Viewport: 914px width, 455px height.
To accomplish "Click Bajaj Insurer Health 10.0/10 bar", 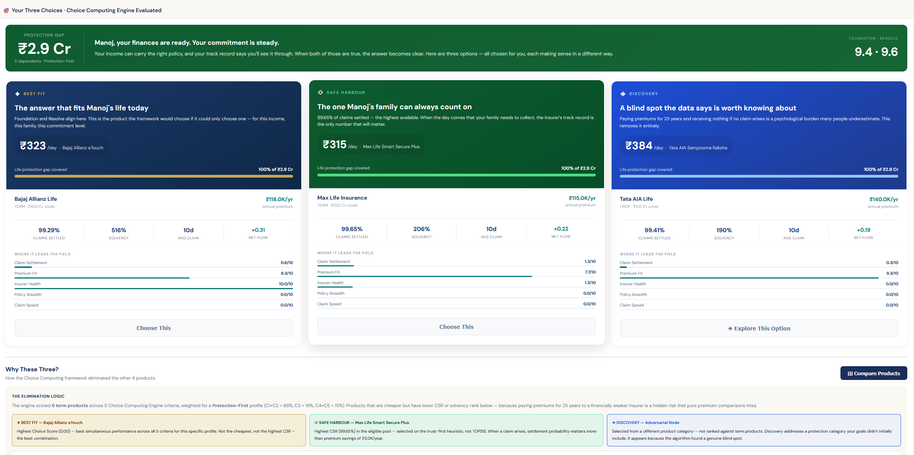I will tap(154, 288).
